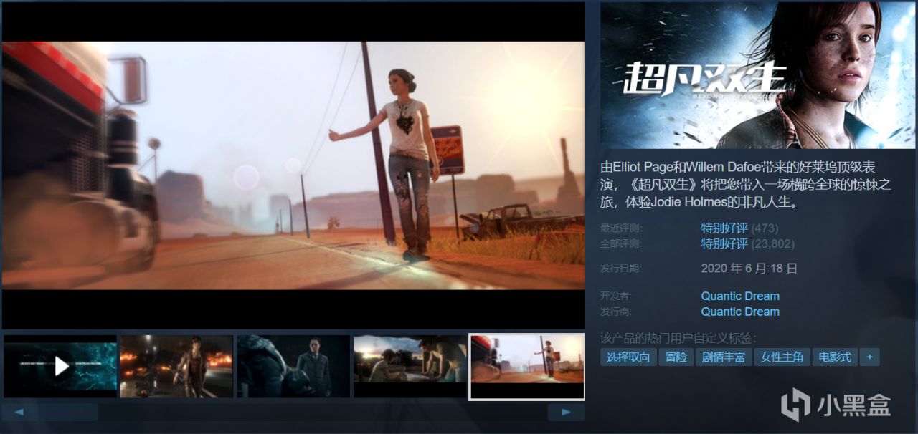Click the plus button to add tags
This screenshot has height=434, width=918.
click(870, 357)
